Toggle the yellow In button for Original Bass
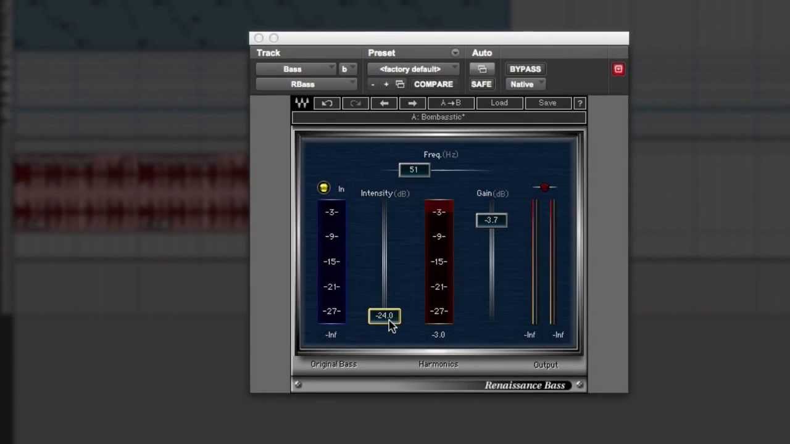Screen dimensions: 790x444 click(x=324, y=189)
